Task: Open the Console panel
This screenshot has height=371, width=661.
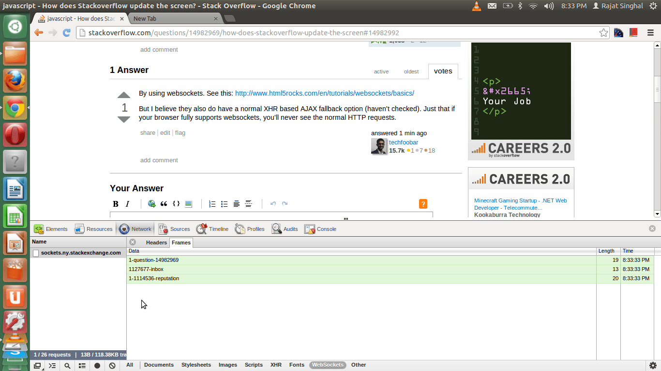Action: point(320,229)
